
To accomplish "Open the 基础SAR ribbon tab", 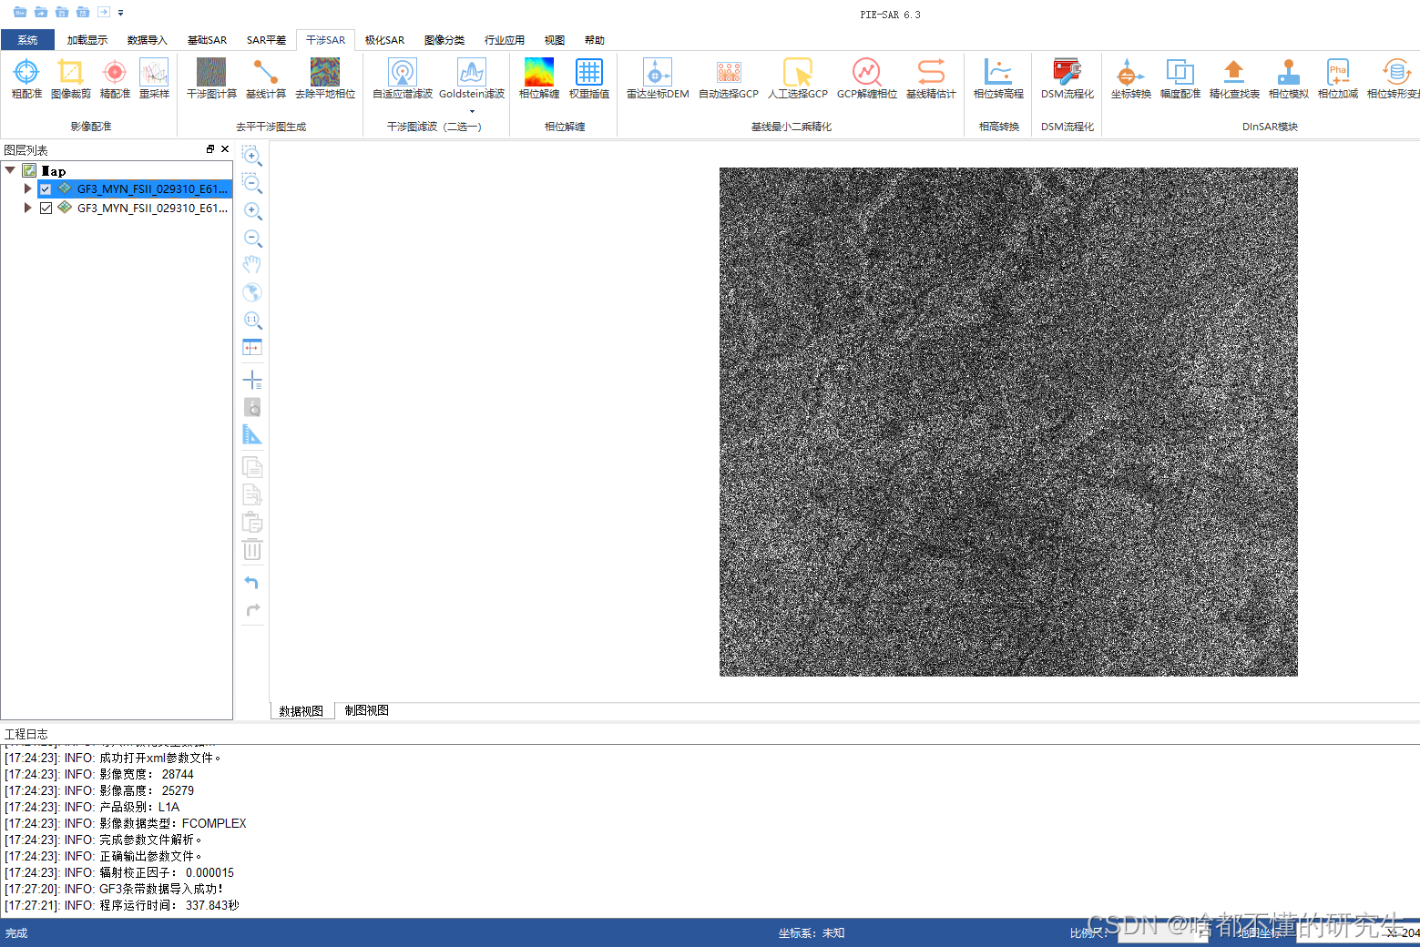I will click(207, 40).
